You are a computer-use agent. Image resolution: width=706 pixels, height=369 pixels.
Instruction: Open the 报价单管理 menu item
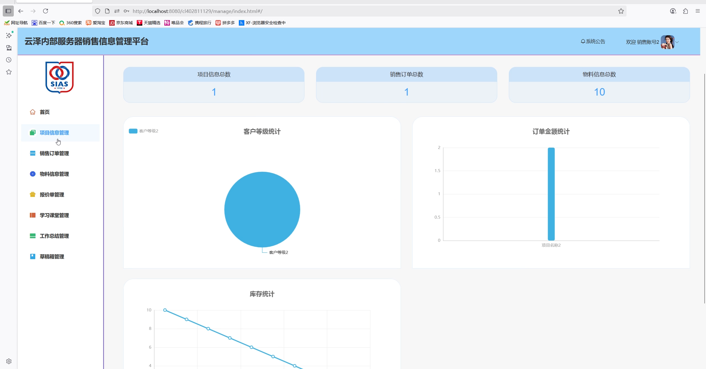[52, 195]
